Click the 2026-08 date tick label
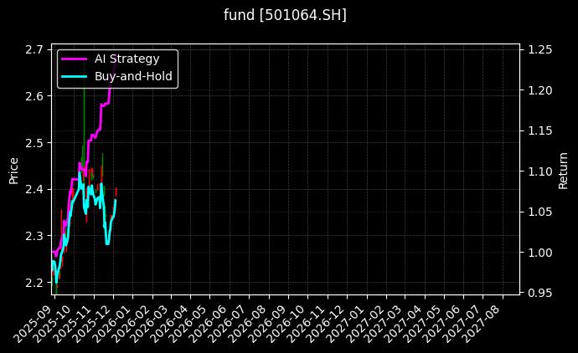 pos(248,323)
